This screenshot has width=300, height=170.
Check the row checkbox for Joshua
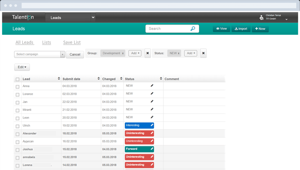pyautogui.click(x=17, y=149)
